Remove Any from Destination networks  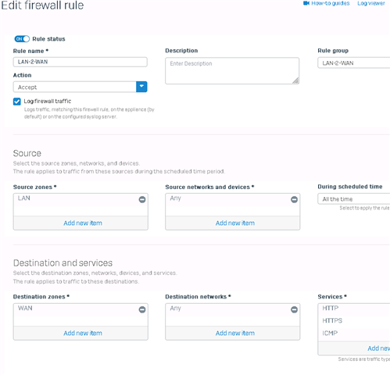[x=294, y=309]
